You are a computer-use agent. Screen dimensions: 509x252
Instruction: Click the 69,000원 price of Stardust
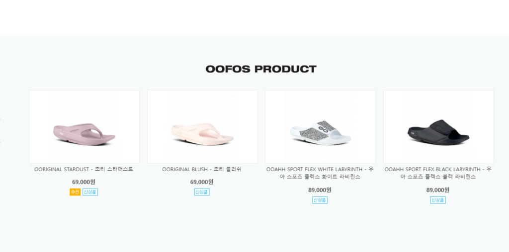(84, 182)
